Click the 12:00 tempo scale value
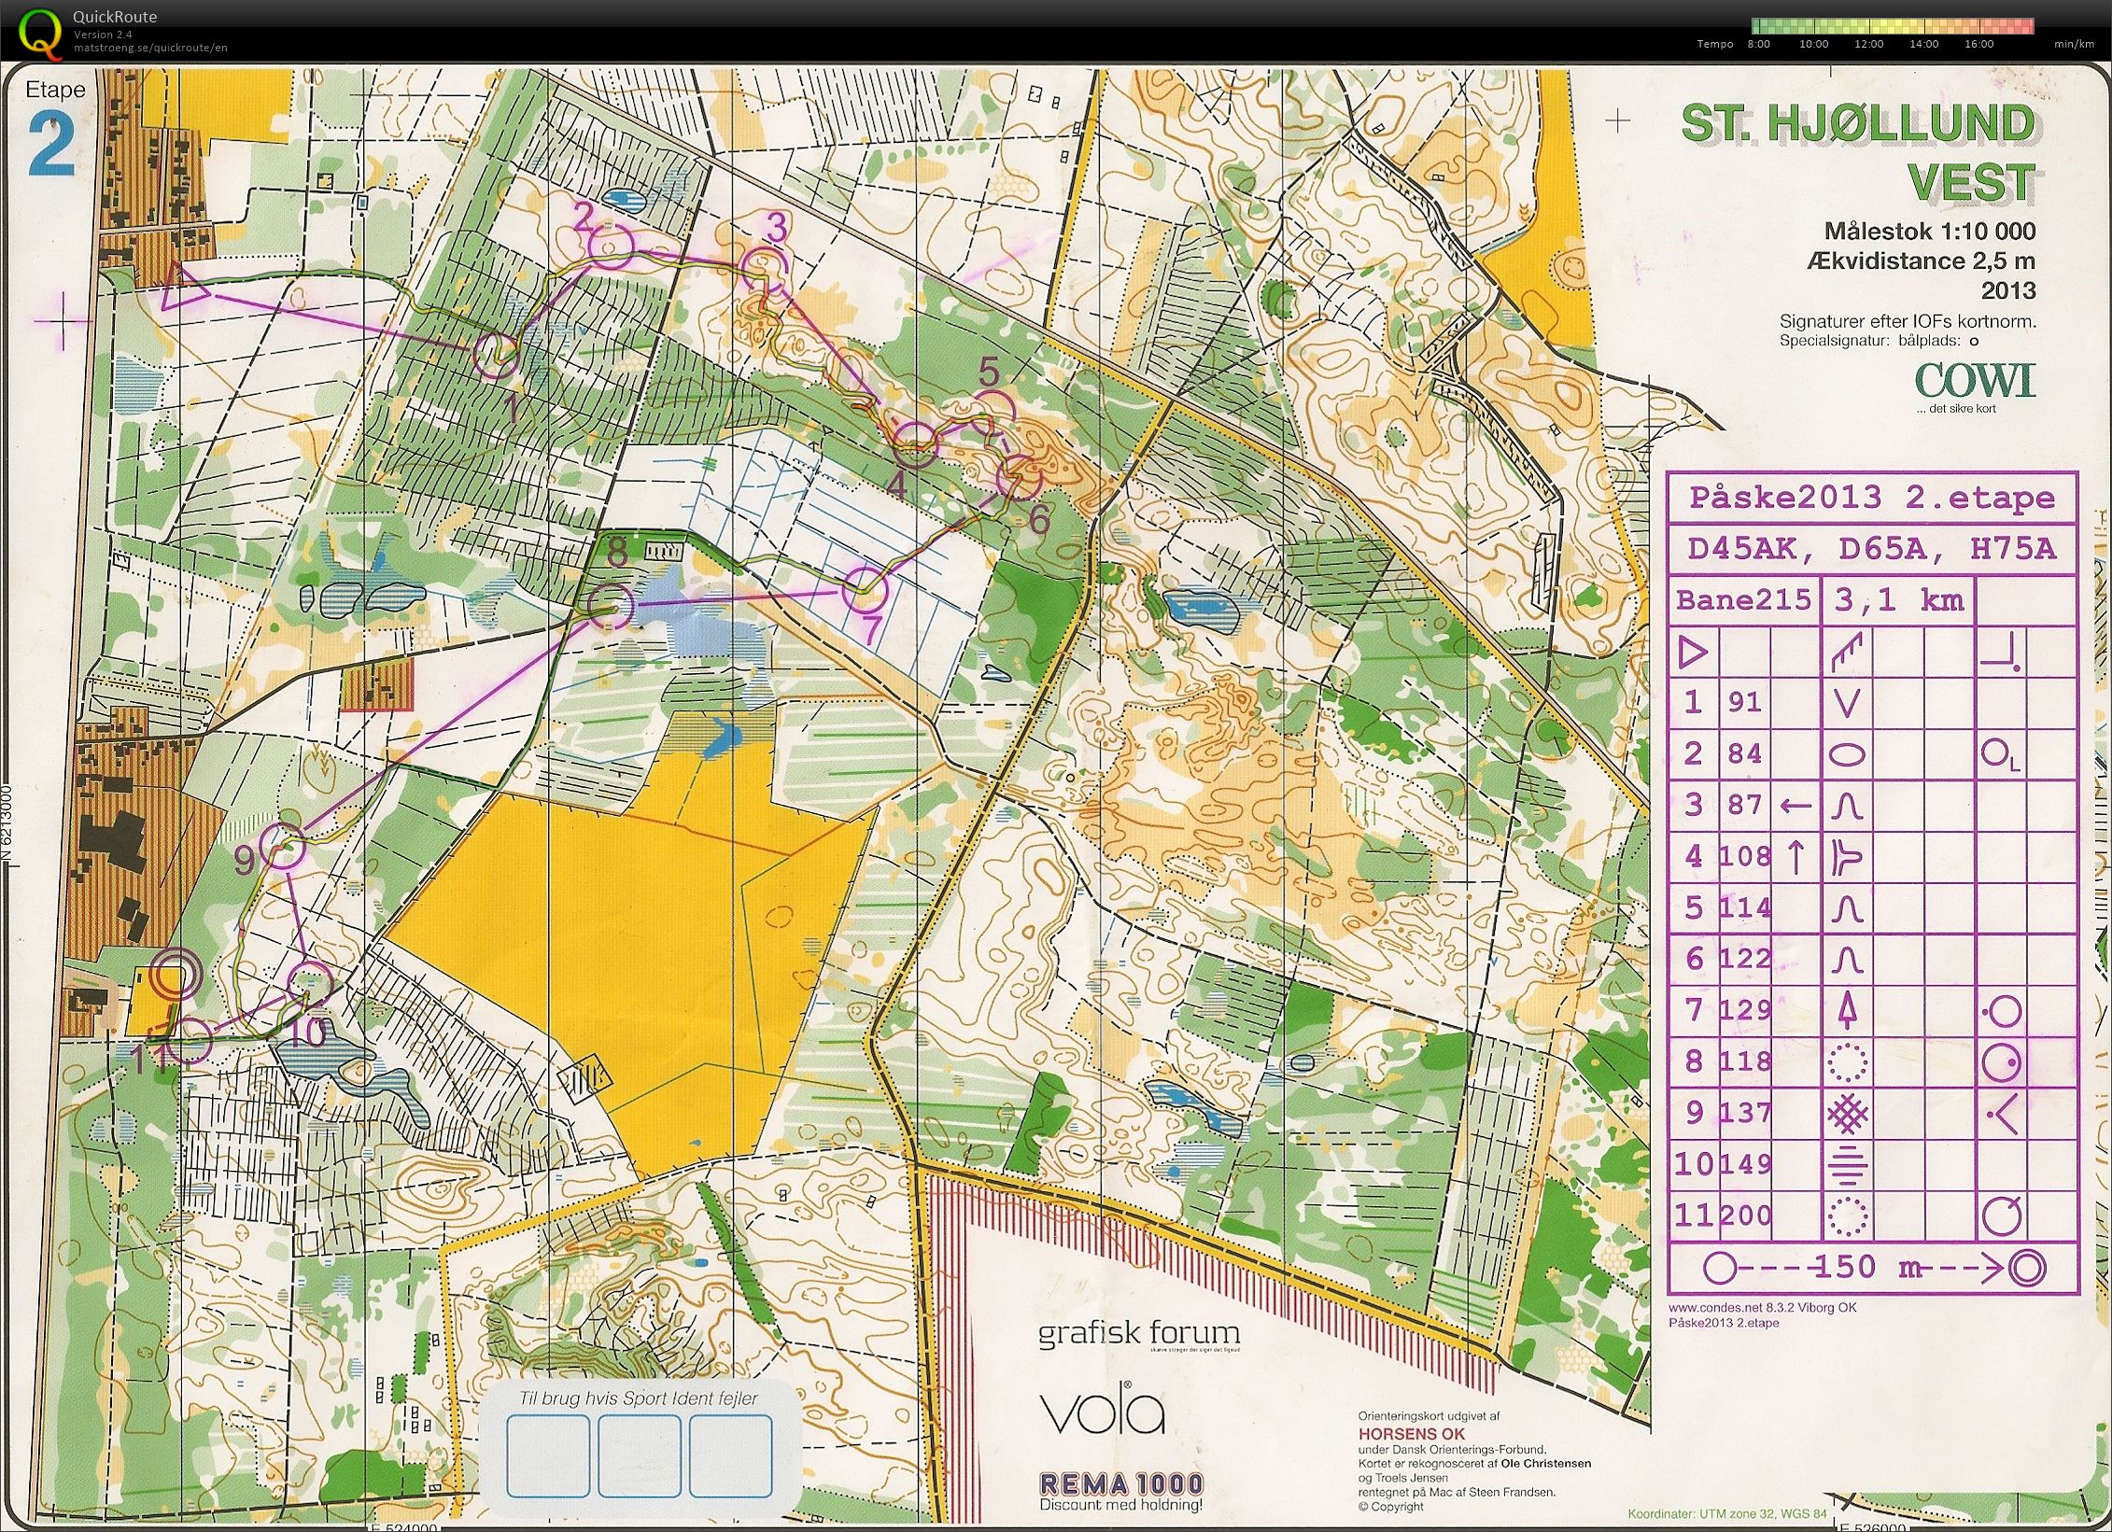This screenshot has width=2112, height=1532. coord(1868,44)
